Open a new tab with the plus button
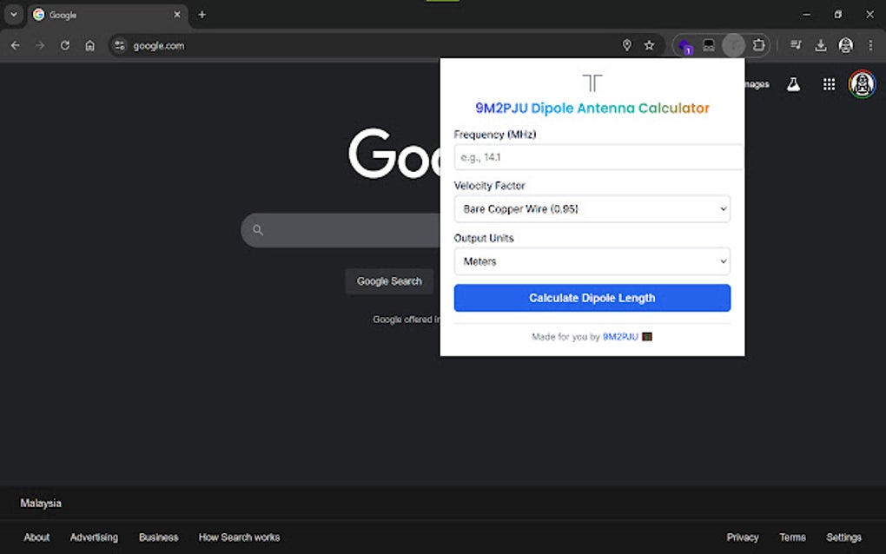Viewport: 886px width, 554px height. pyautogui.click(x=202, y=15)
